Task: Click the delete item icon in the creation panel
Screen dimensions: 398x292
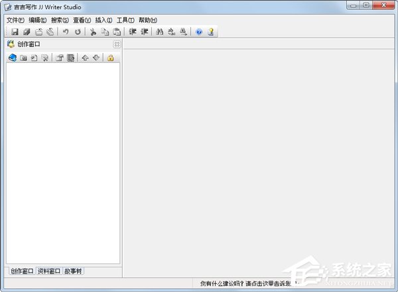Action: point(45,58)
